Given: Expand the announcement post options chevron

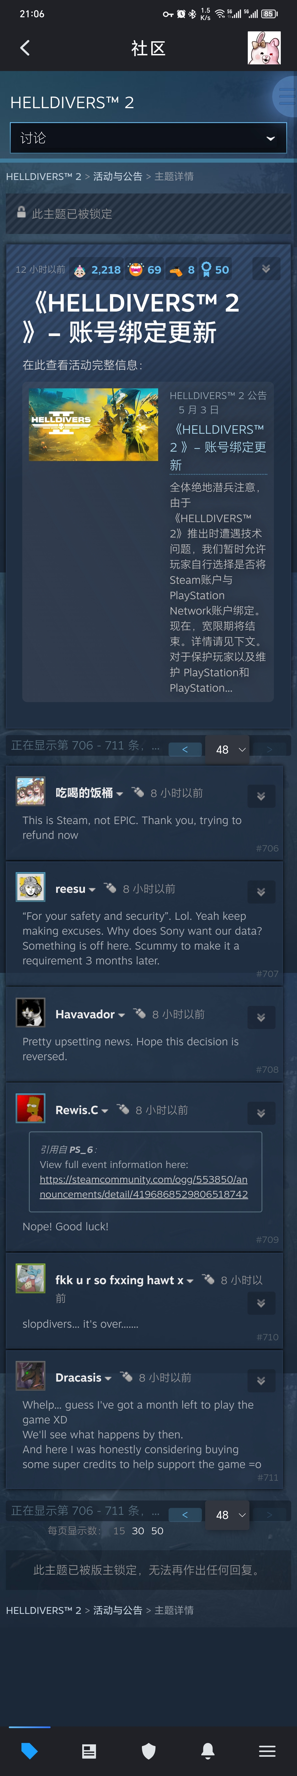Looking at the screenshot, I should 266,269.
